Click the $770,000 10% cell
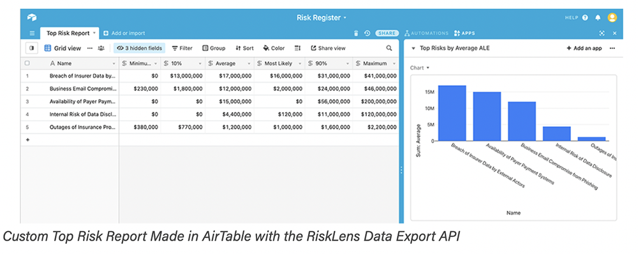Screen dimensions: 638x254 (x=182, y=127)
